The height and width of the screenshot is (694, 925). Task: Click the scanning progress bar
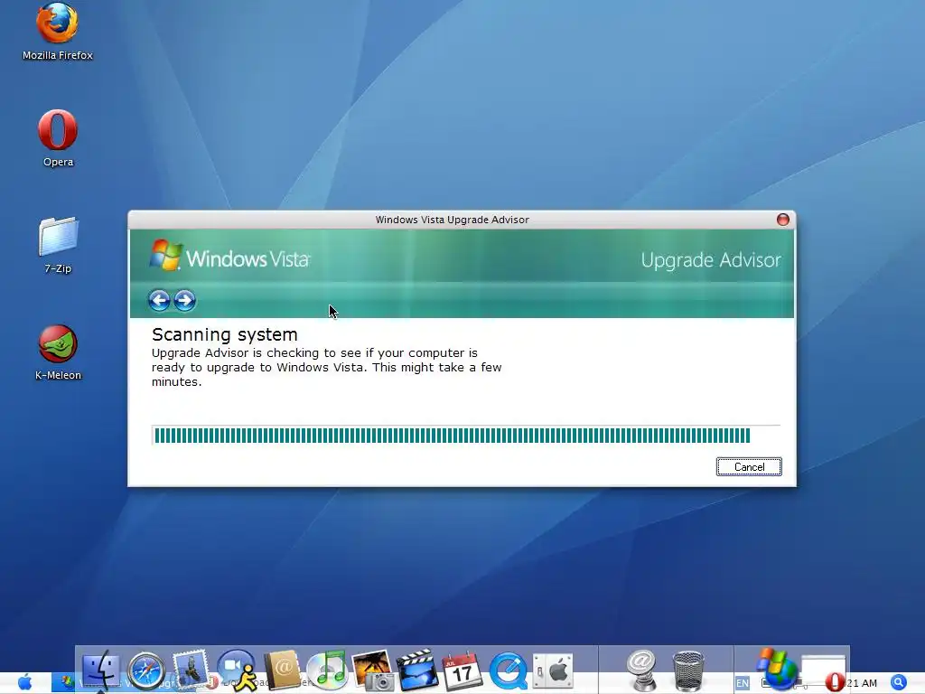pos(466,436)
